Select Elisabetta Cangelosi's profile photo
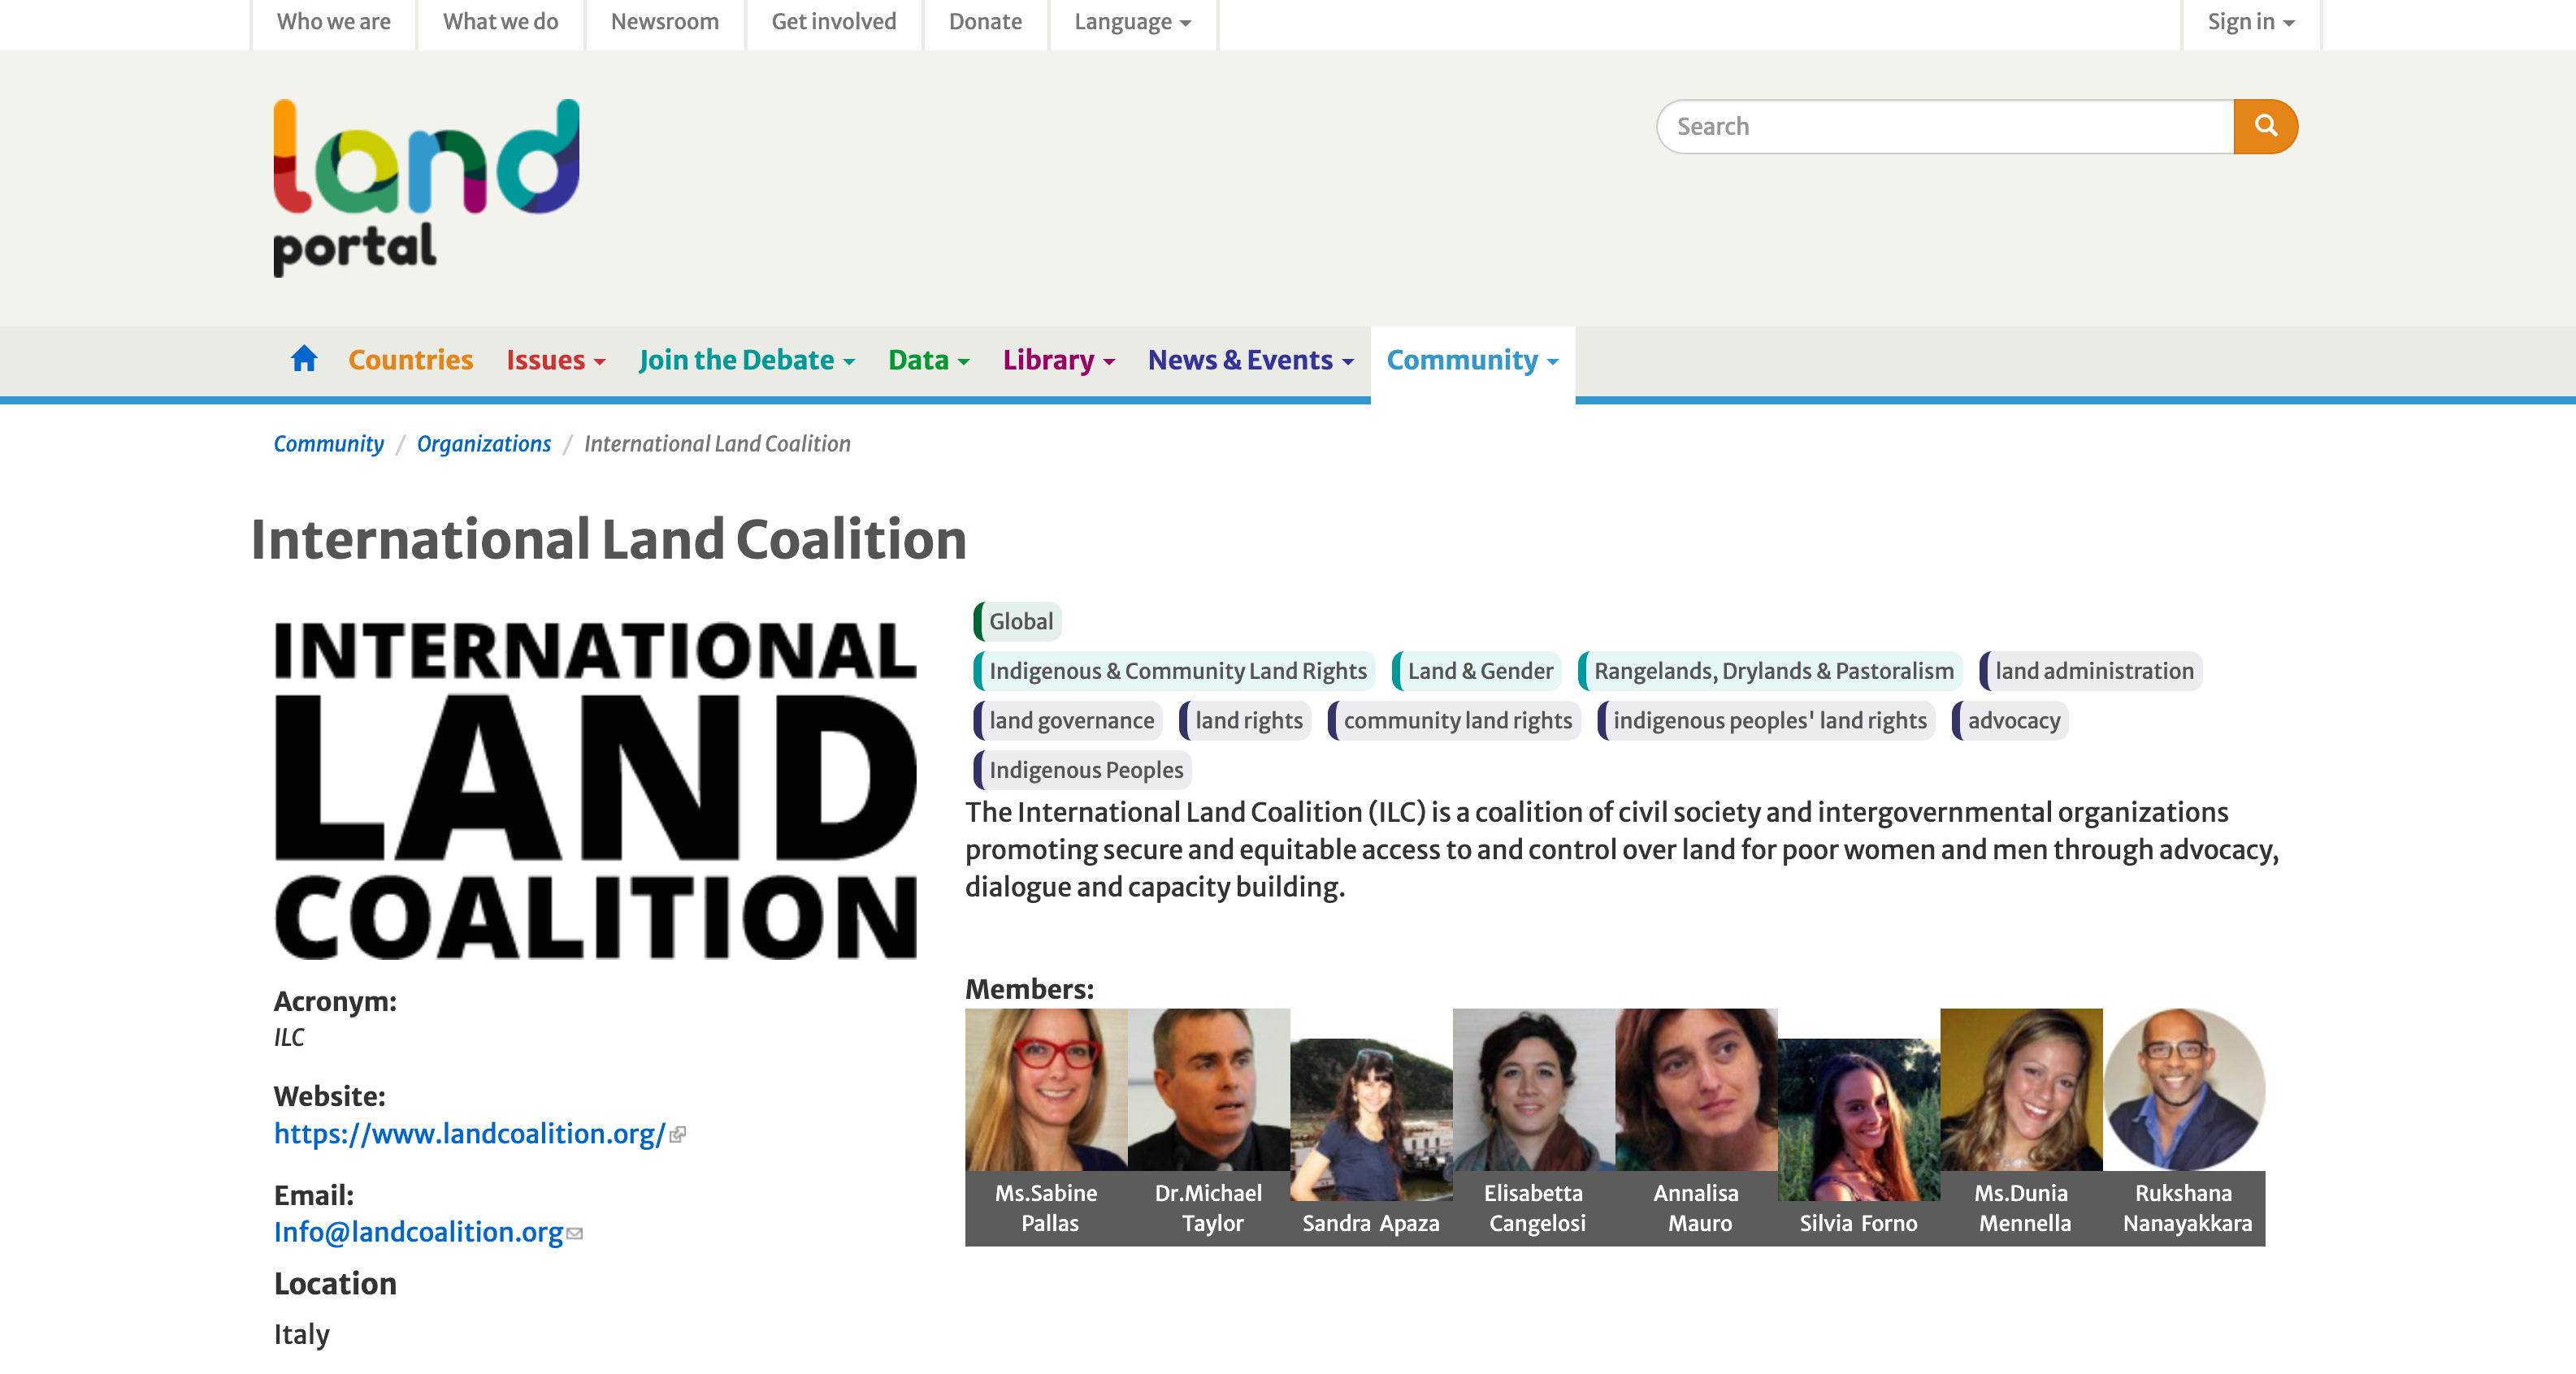This screenshot has width=2576, height=1374. point(1534,1089)
